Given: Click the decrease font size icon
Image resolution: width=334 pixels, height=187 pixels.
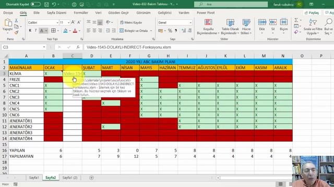Looking at the screenshot, I should (79, 22).
